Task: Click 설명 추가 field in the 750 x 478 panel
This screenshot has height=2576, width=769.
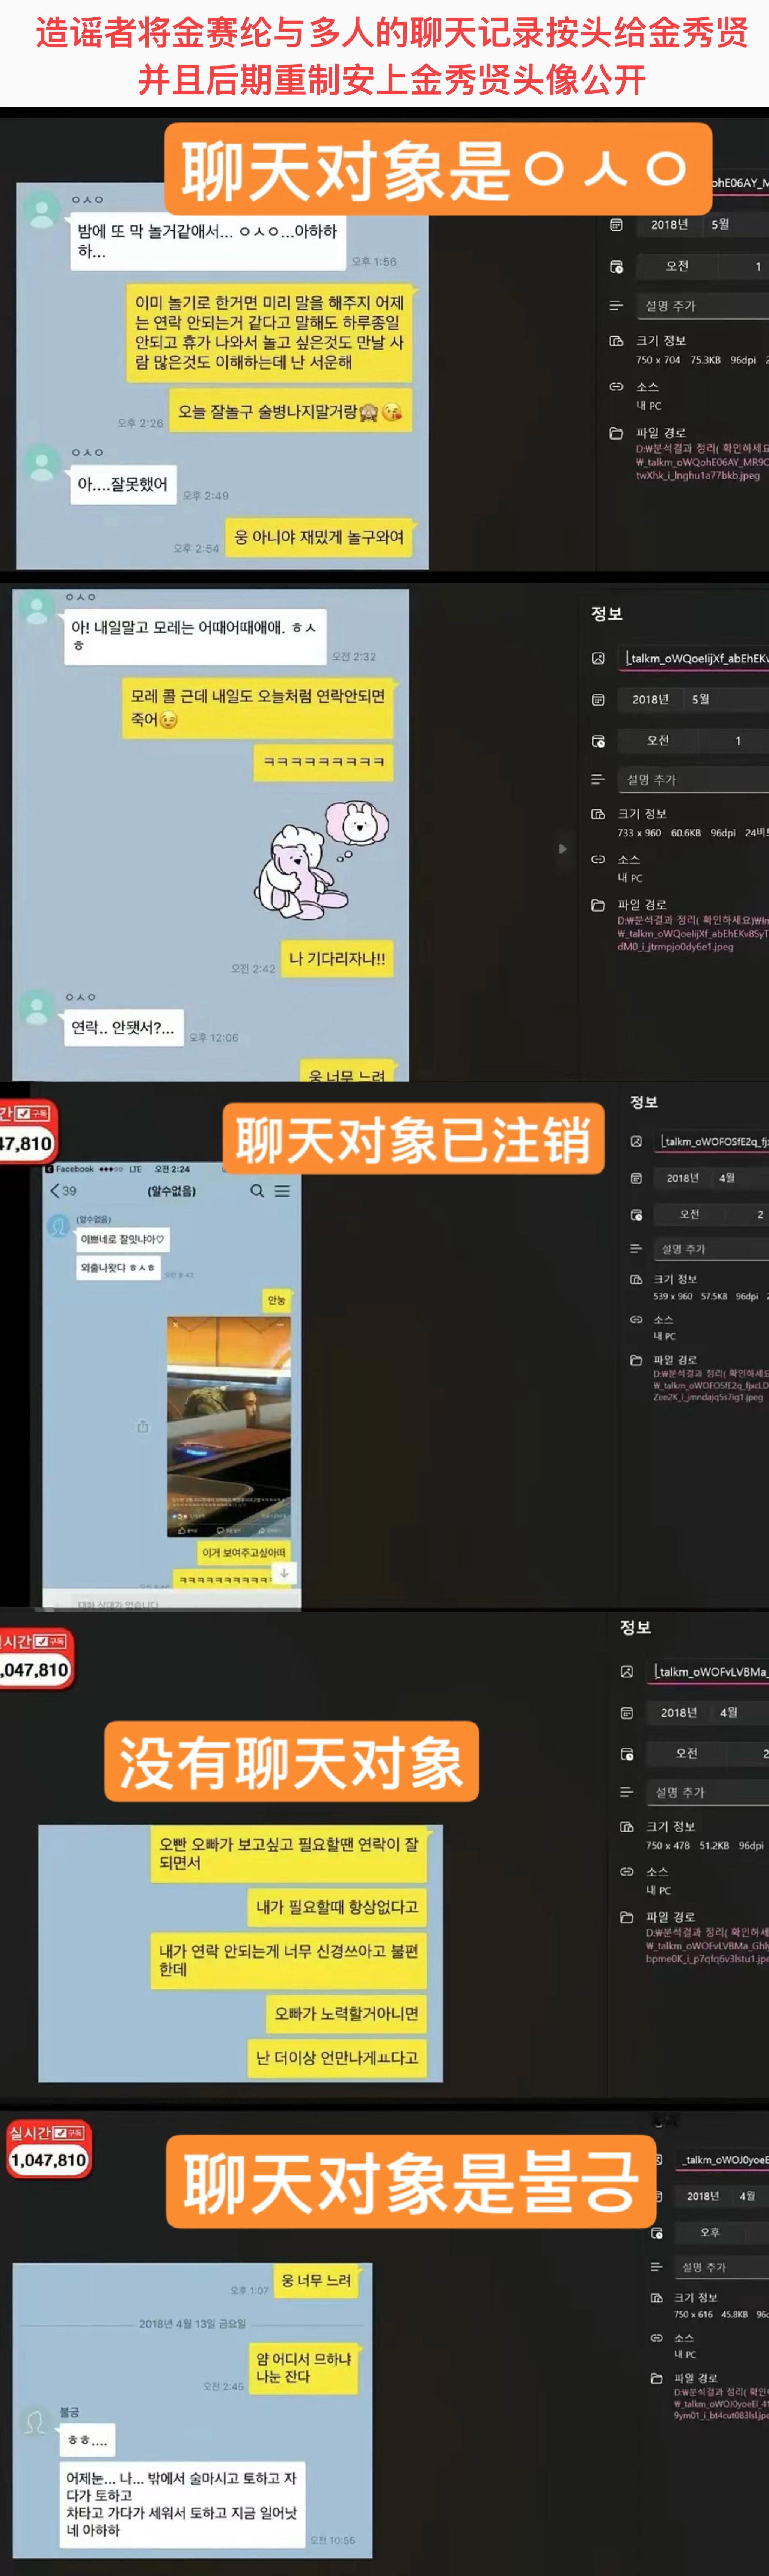Action: 708,1792
